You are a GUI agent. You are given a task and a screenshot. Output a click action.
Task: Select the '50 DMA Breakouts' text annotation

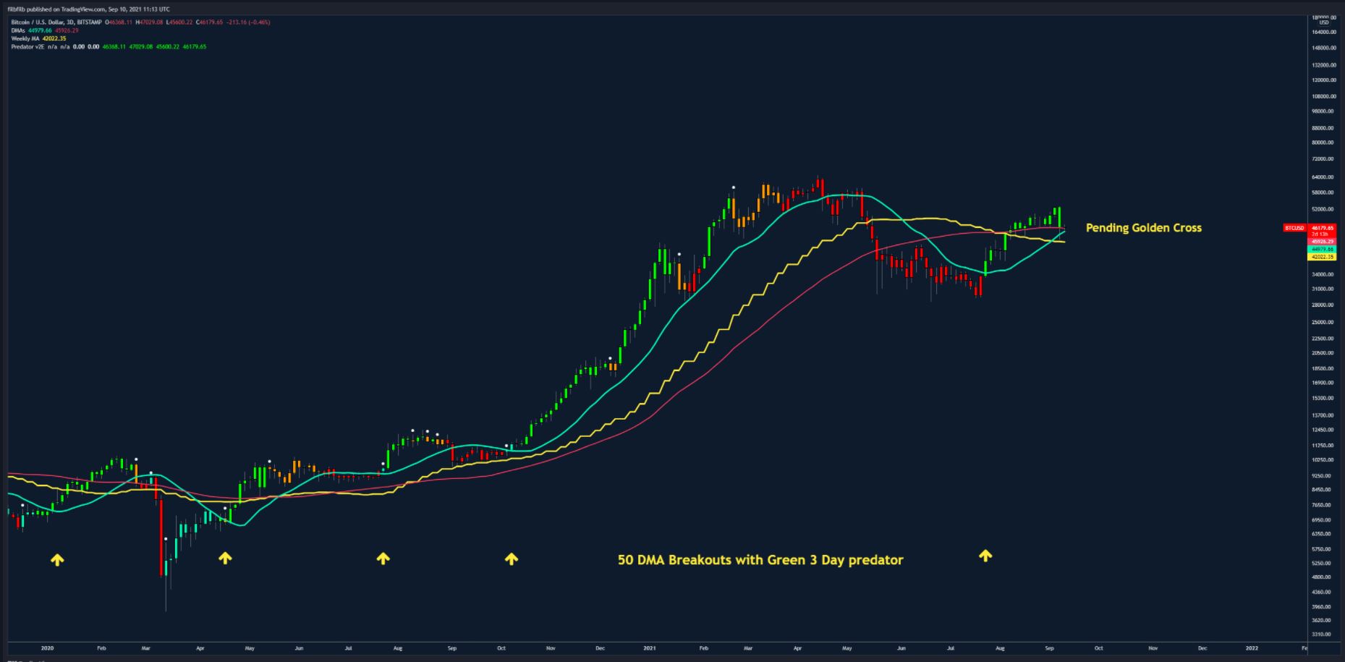(760, 560)
